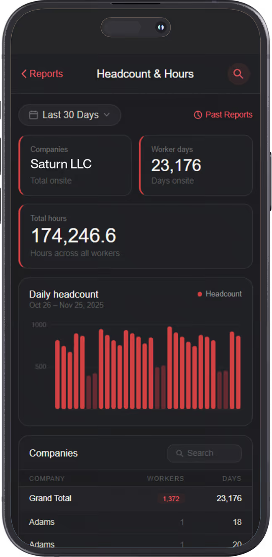Go back to Reports
The image size is (272, 557).
point(42,74)
